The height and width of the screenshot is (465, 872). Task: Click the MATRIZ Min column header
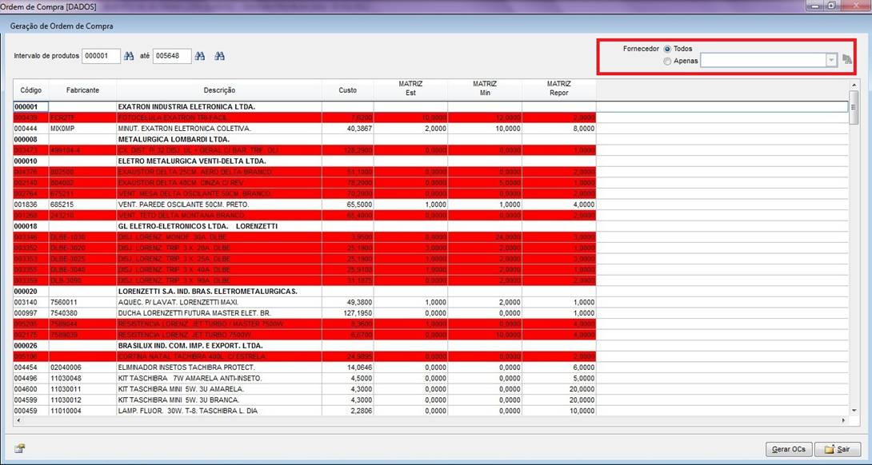pyautogui.click(x=485, y=90)
